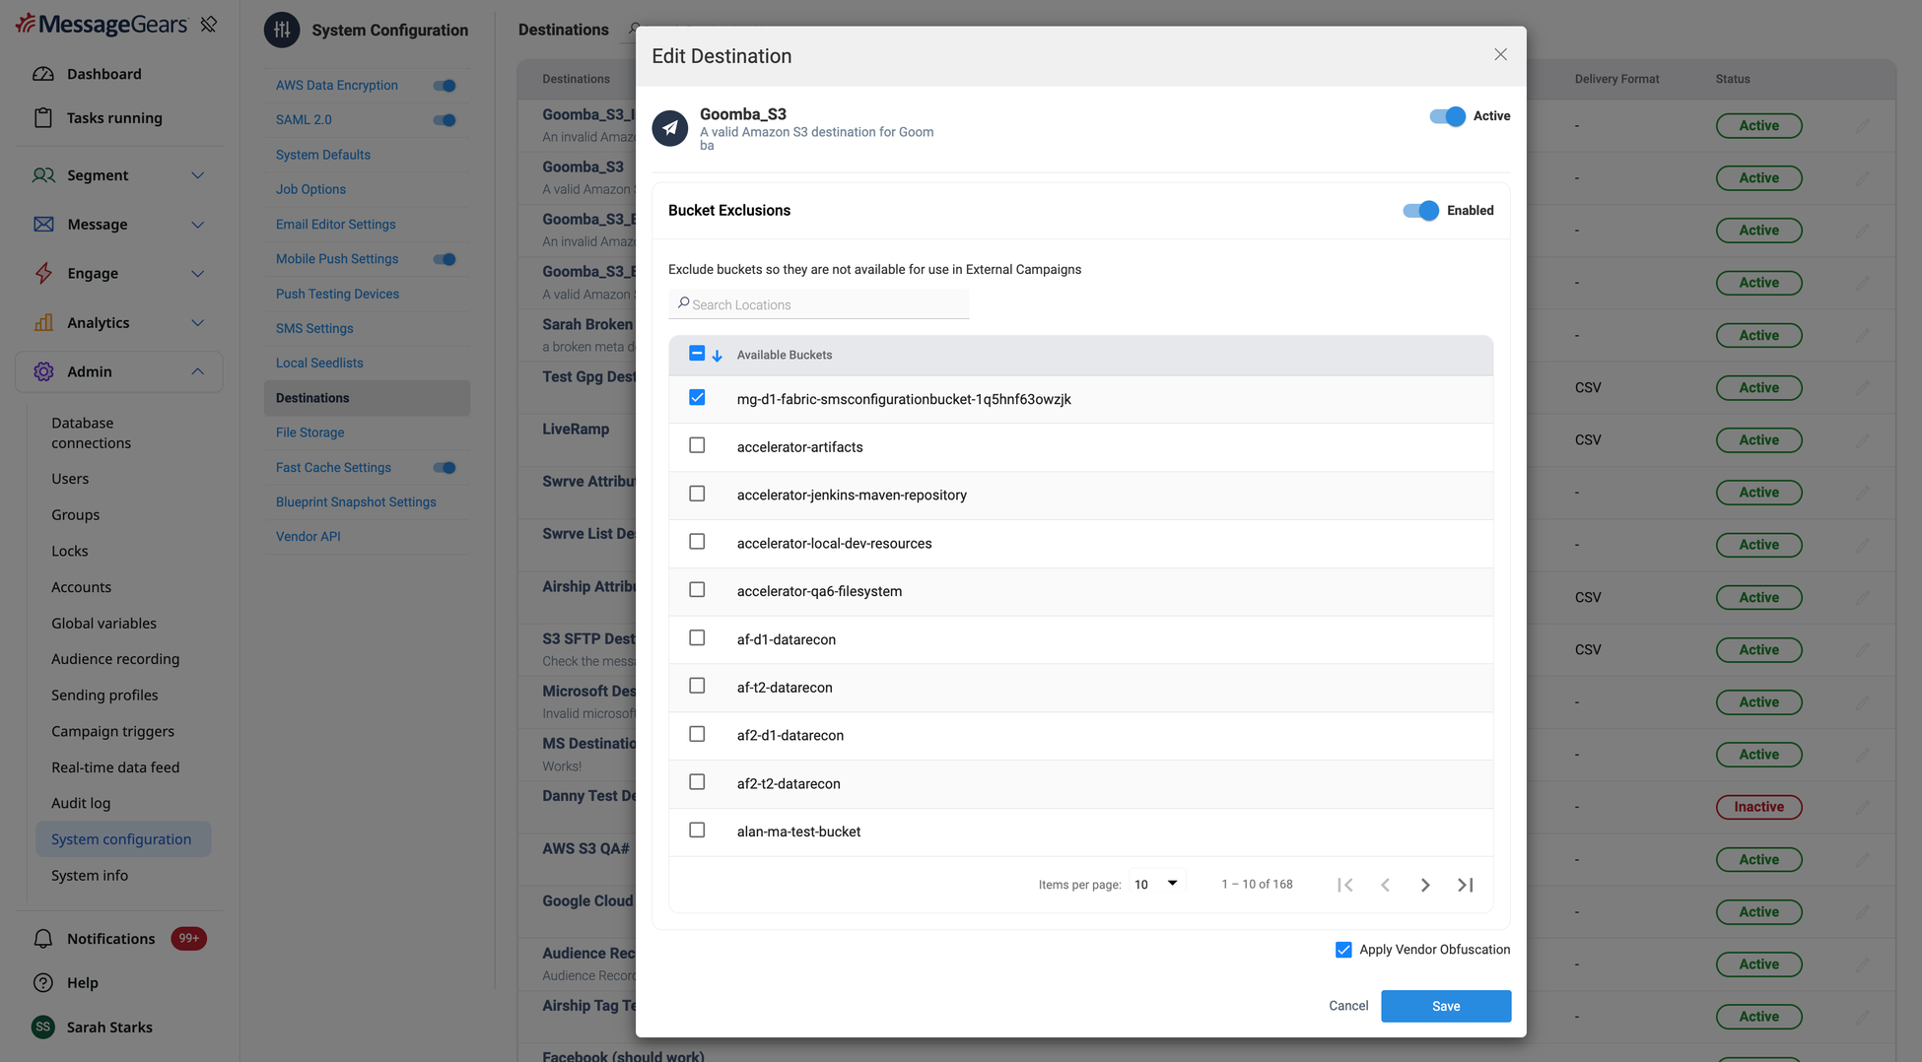1922x1062 pixels.
Task: Open Sending profiles admin page
Action: (104, 695)
